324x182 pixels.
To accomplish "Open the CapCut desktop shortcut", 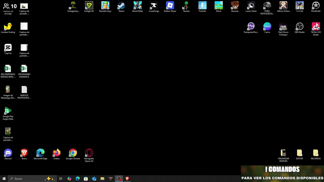I will 8,49.
